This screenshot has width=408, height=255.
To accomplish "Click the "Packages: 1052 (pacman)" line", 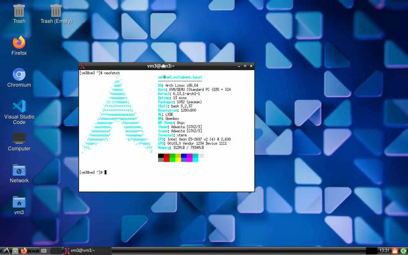I will click(180, 102).
